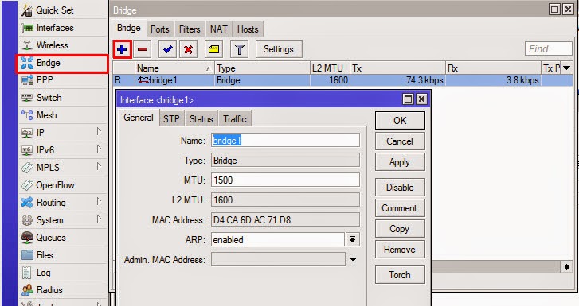Click the Cancel button
The image size is (579, 306).
400,141
